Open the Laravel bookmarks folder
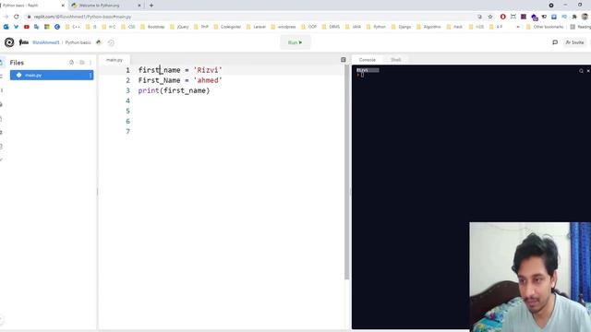Screen dimensions: 591x332 point(257,27)
